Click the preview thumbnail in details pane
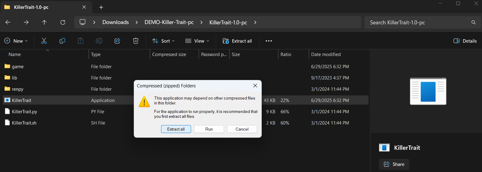 tap(428, 91)
